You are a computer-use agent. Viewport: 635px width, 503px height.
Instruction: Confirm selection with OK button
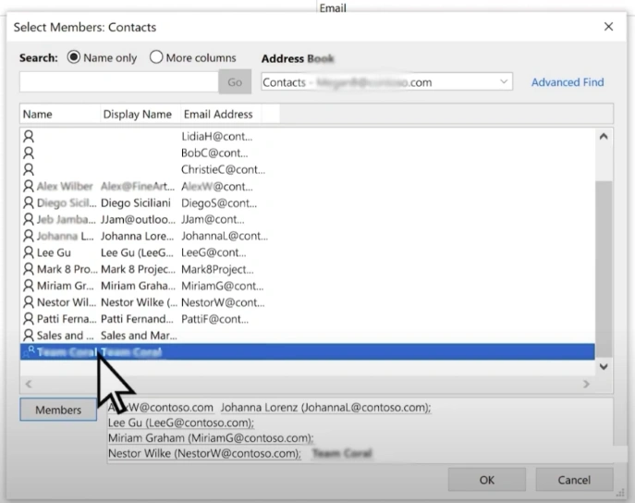click(487, 480)
